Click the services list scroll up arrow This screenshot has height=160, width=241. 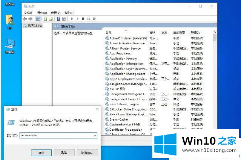215,32
